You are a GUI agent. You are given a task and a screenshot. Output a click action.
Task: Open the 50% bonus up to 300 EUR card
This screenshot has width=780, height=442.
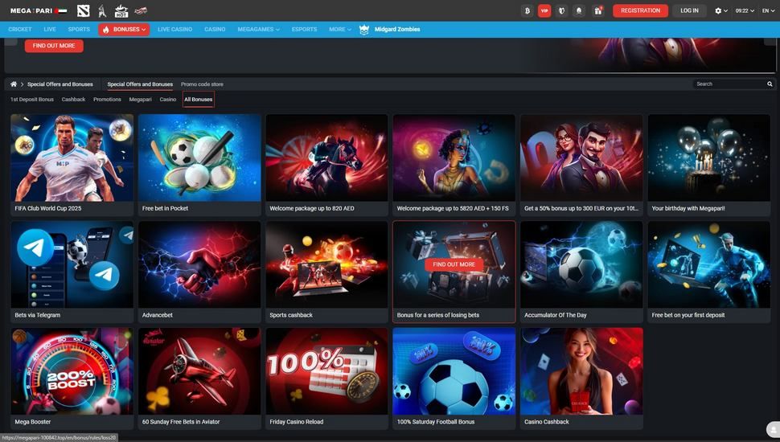click(x=581, y=165)
